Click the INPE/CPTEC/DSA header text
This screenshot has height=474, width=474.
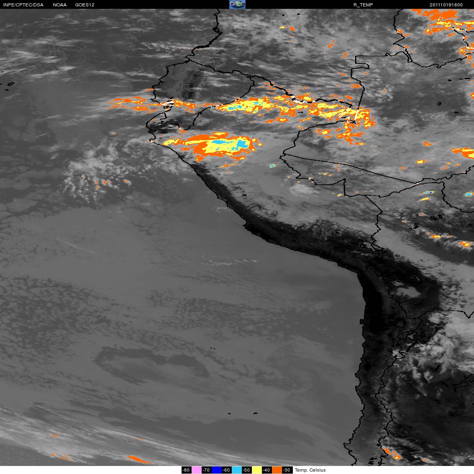pos(23,5)
